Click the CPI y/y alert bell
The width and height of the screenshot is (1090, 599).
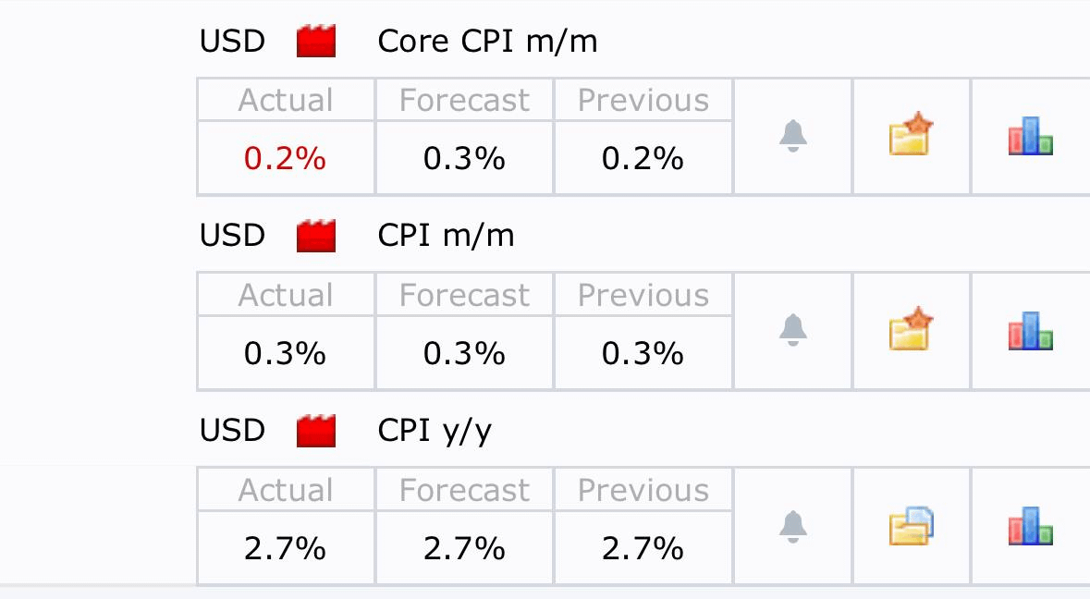793,527
